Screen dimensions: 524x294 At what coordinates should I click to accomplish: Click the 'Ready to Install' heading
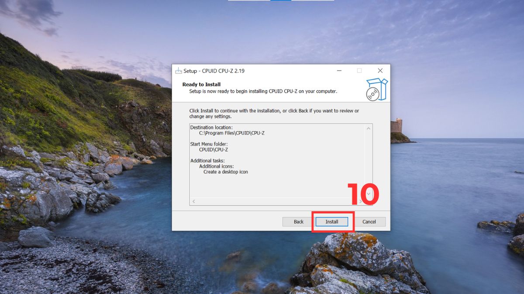point(201,84)
